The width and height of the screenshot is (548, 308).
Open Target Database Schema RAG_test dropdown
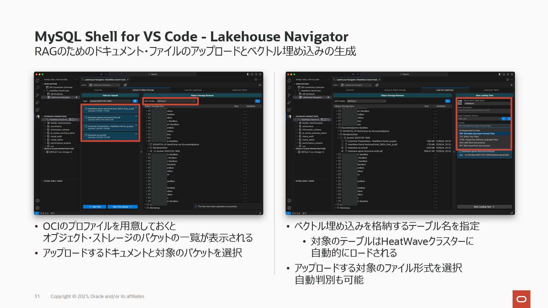tap(479, 119)
